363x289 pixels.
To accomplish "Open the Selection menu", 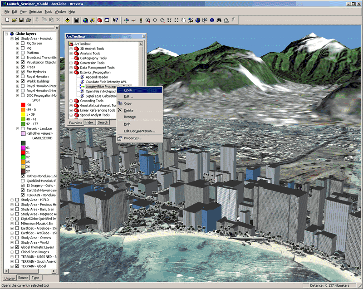I will (35, 12).
